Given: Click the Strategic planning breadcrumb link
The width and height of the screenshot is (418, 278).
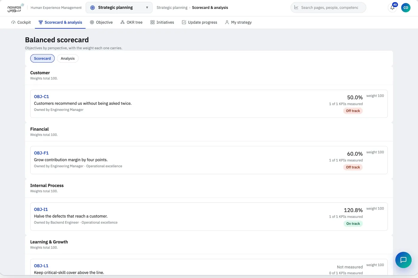Looking at the screenshot, I should point(172,8).
